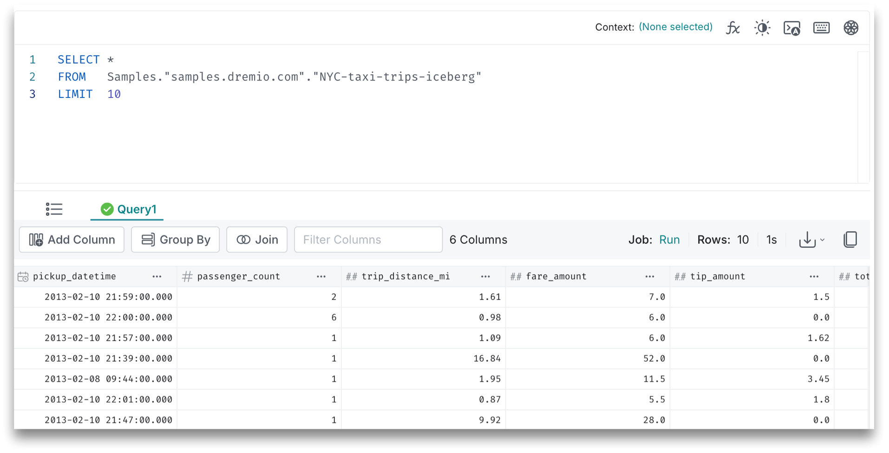Click the SQL autocomplete terminal icon
Image resolution: width=889 pixels, height=453 pixels.
point(792,28)
